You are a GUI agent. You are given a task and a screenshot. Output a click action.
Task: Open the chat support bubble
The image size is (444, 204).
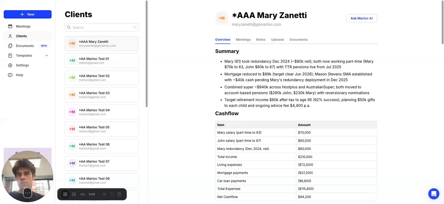click(433, 194)
